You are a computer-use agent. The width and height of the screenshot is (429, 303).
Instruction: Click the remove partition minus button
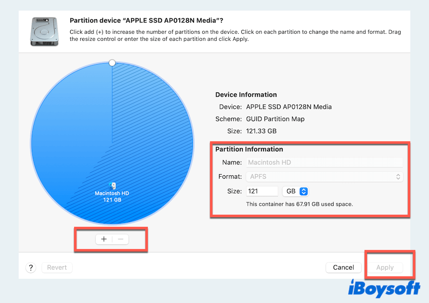click(x=121, y=239)
